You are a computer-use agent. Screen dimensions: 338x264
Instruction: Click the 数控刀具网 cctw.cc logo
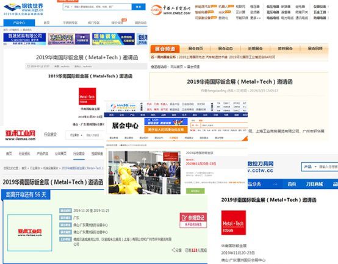(261, 166)
